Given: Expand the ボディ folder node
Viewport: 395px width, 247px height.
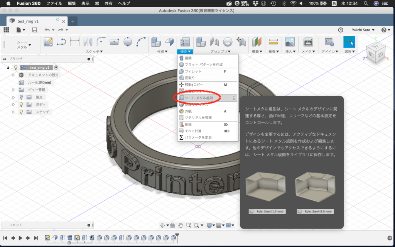Looking at the screenshot, I should (14, 104).
